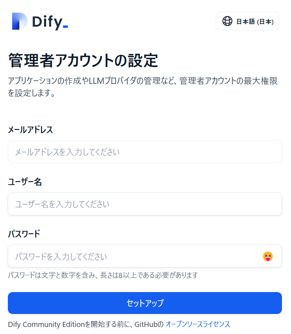Click the admin account description paragraph
The height and width of the screenshot is (334, 291).
point(143,87)
